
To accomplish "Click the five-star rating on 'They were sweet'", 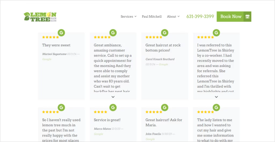I will pyautogui.click(x=50, y=37).
